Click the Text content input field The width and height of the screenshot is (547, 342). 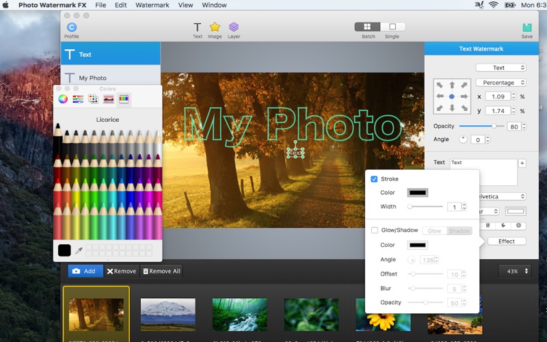[483, 172]
